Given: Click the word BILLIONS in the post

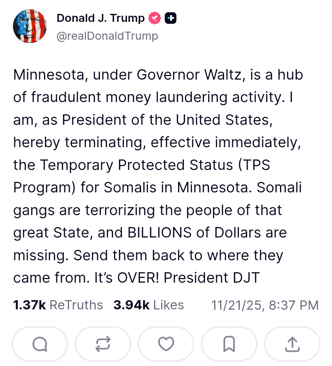Looking at the screenshot, I should (160, 233).
